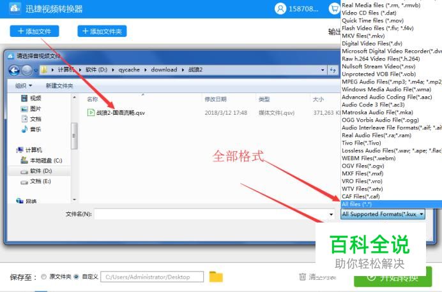
Task: Sort by the 大小 column header
Action: pyautogui.click(x=318, y=99)
